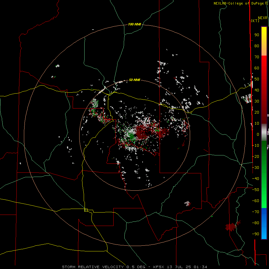
Task: Select the gray zero-velocity segment of the color scale
Action: pos(264,132)
